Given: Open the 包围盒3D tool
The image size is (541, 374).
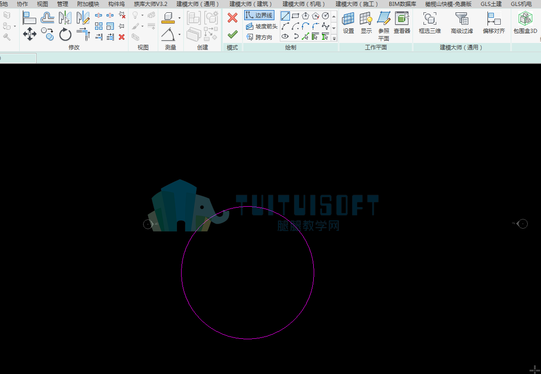Looking at the screenshot, I should [x=525, y=22].
